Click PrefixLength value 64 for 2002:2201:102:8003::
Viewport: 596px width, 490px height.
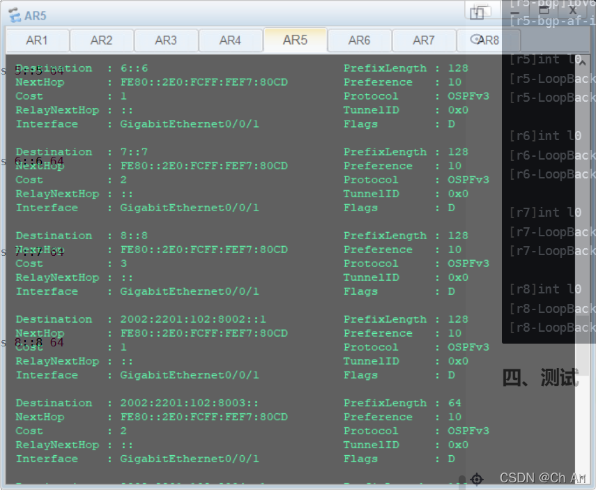tap(454, 403)
